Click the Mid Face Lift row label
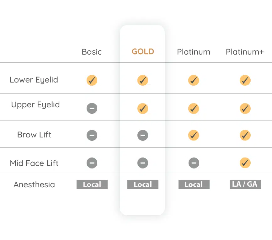 click(x=34, y=163)
